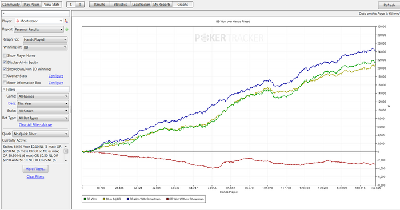Image resolution: width=400 pixels, height=210 pixels.
Task: Select the View Stats tab
Action: point(52,5)
